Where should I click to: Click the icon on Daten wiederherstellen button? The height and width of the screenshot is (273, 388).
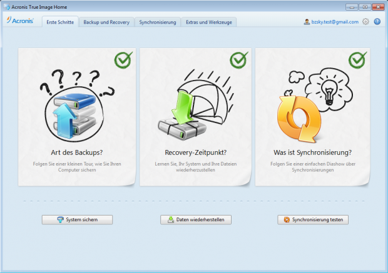(x=171, y=220)
